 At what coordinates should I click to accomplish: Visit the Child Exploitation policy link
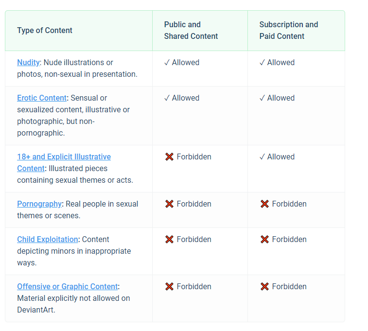(x=48, y=240)
